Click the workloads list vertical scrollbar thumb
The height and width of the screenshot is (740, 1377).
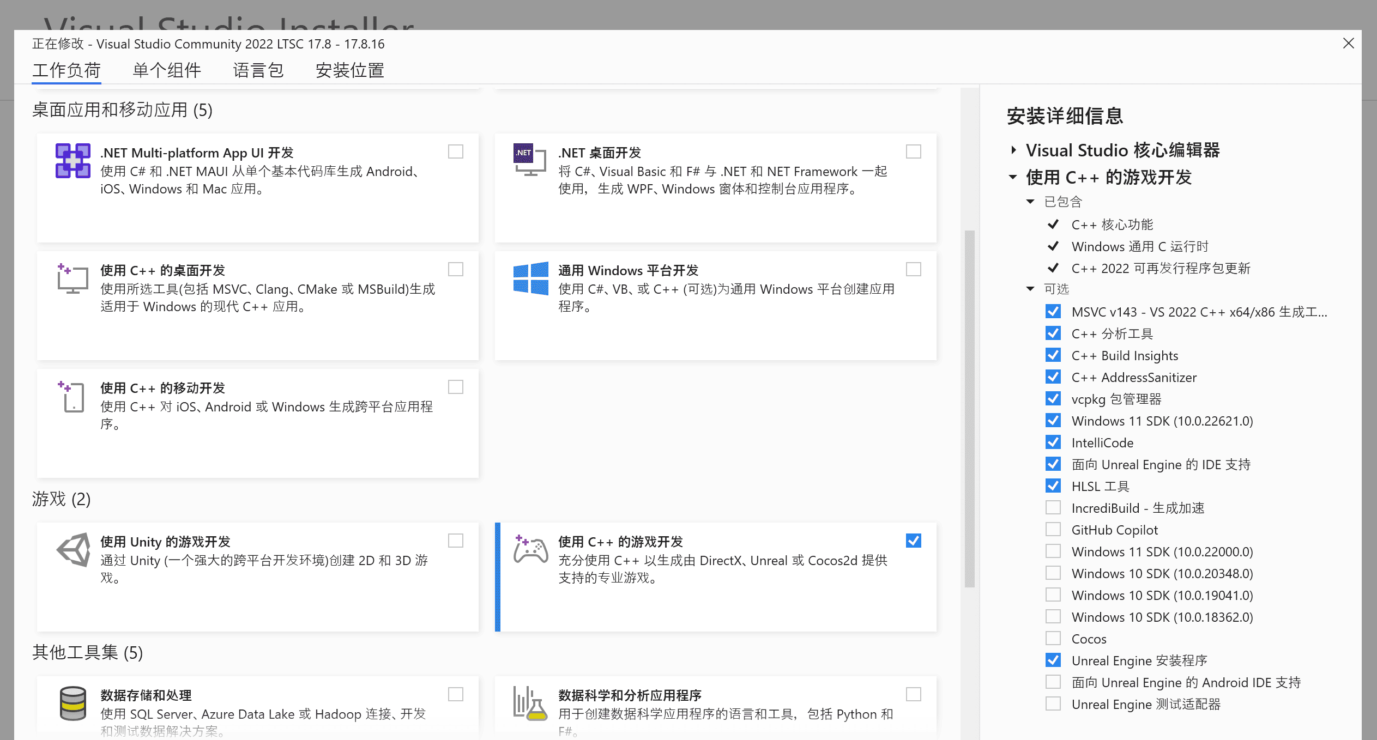click(969, 409)
